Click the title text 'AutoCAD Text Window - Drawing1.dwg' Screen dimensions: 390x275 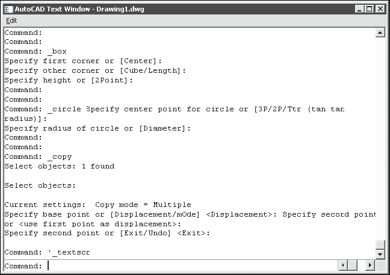tap(79, 9)
